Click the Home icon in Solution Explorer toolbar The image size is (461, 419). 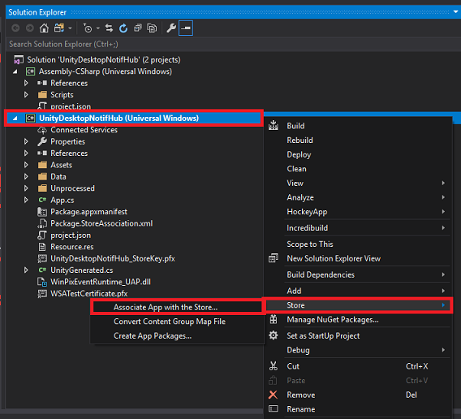click(x=44, y=28)
